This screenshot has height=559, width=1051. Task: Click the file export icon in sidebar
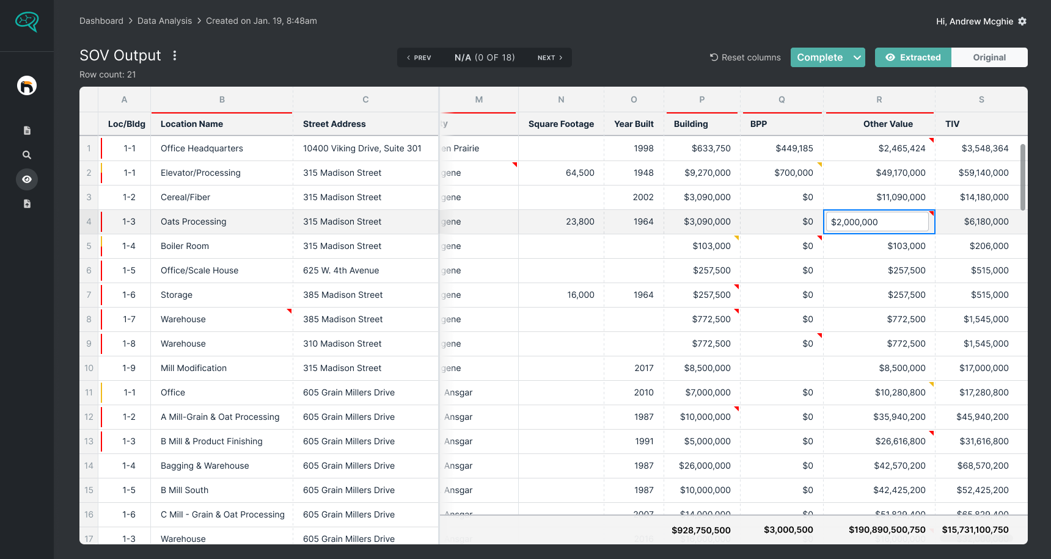[x=27, y=204]
